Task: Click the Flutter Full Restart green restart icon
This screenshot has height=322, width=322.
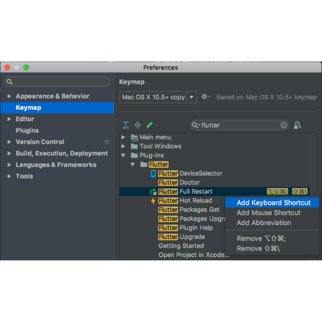Action: point(153,191)
